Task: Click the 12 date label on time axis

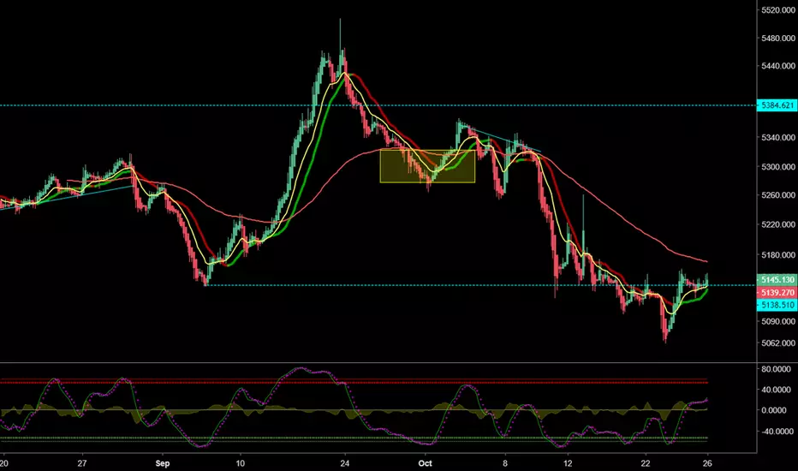Action: point(568,463)
